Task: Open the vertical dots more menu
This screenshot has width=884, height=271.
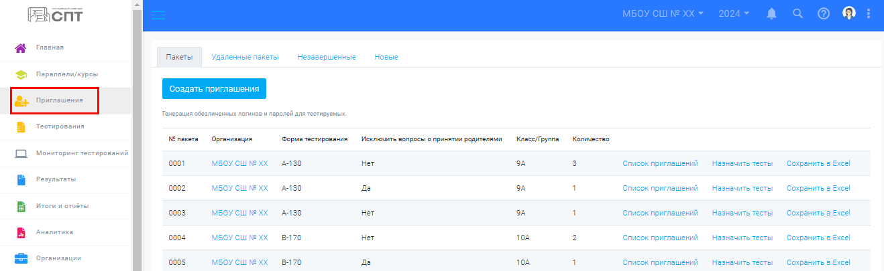Action: pos(869,13)
